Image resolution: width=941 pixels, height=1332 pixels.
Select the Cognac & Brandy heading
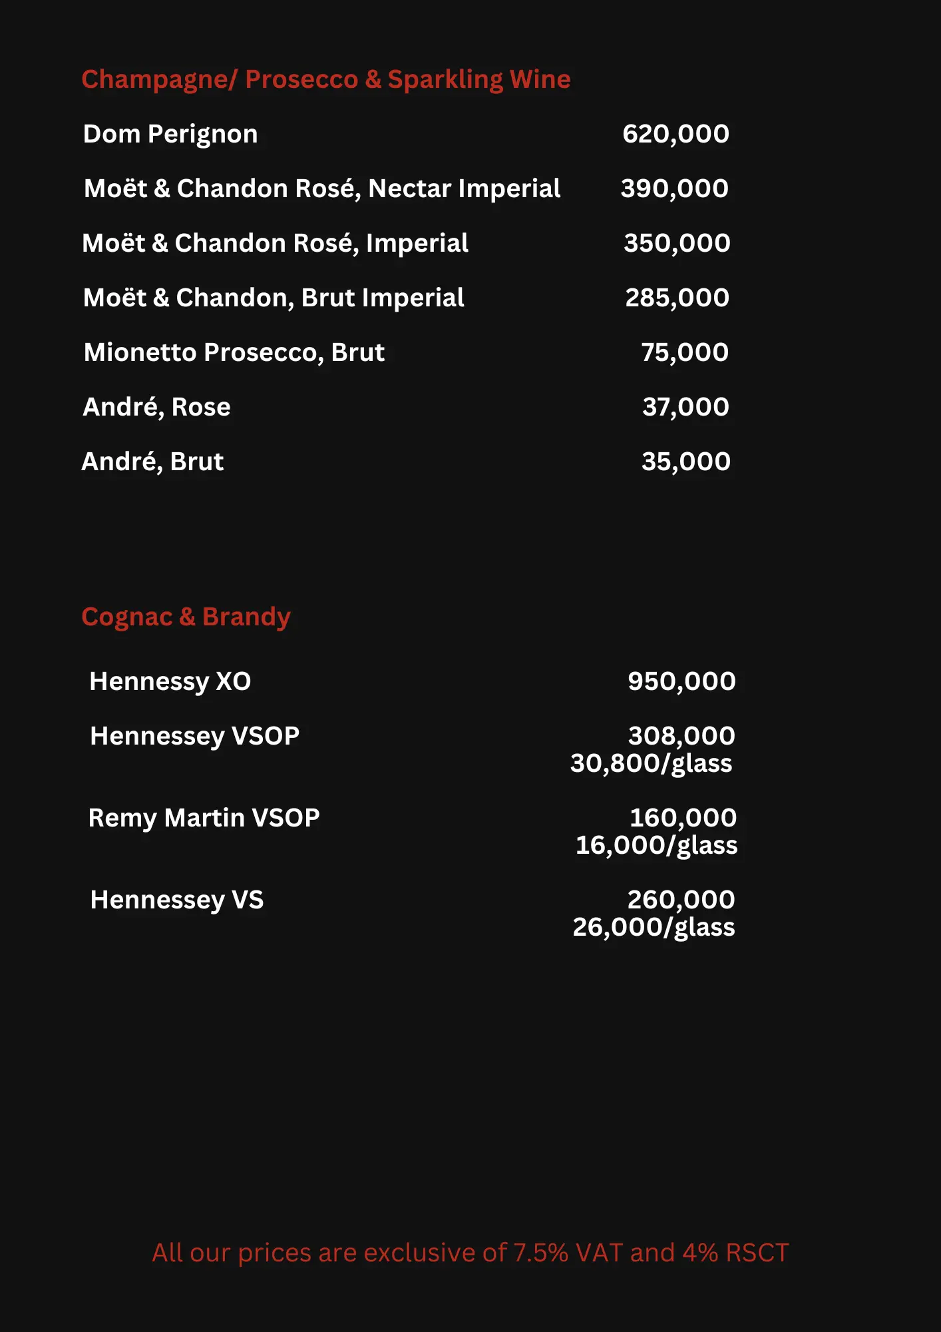186,617
